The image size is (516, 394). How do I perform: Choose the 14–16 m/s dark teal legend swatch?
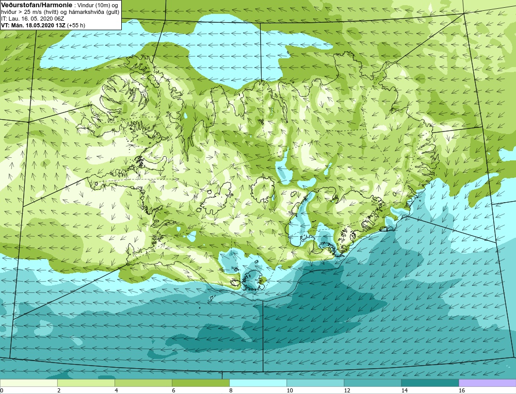click(430, 383)
